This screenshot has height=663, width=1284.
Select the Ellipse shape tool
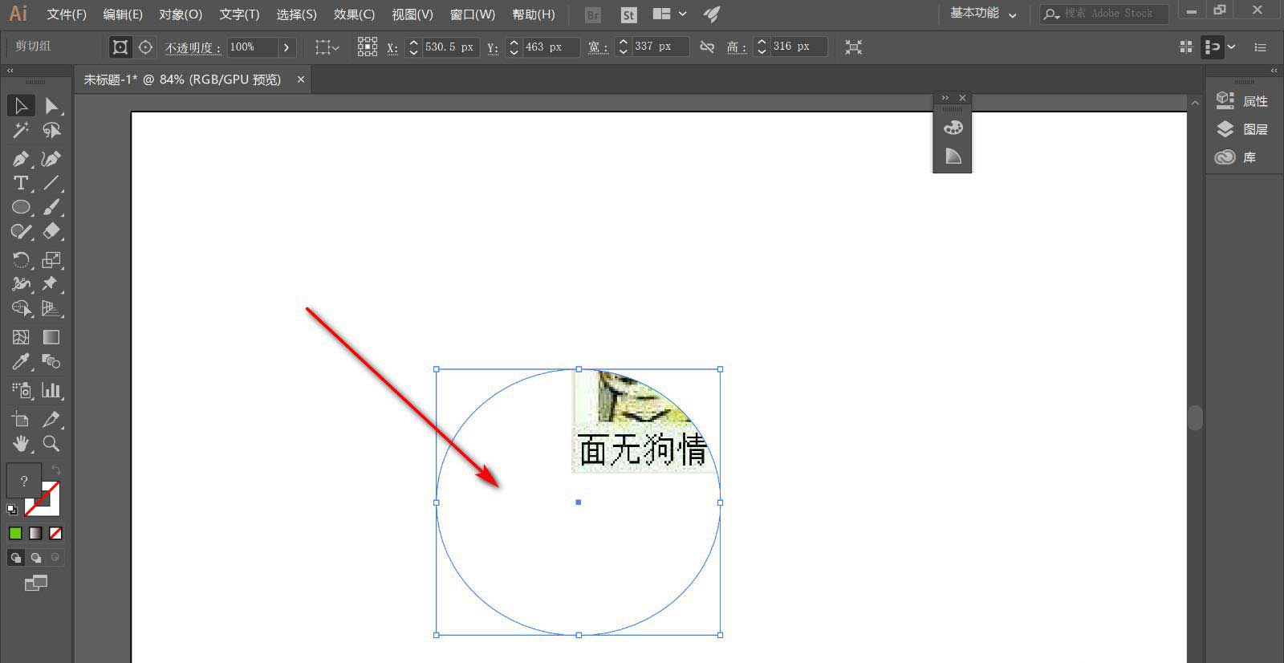coord(21,207)
